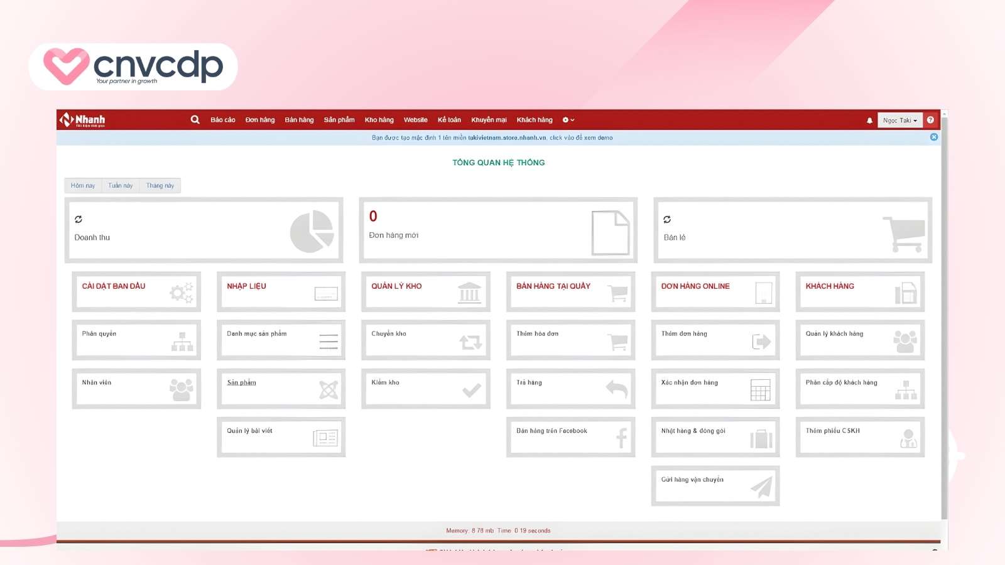The image size is (1005, 565).
Task: Toggle the Tháng này time filter
Action: pyautogui.click(x=160, y=185)
